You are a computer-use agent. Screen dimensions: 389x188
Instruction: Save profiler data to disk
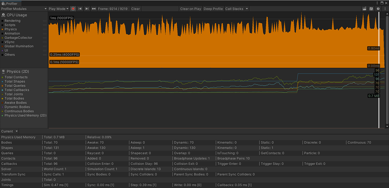[371, 9]
